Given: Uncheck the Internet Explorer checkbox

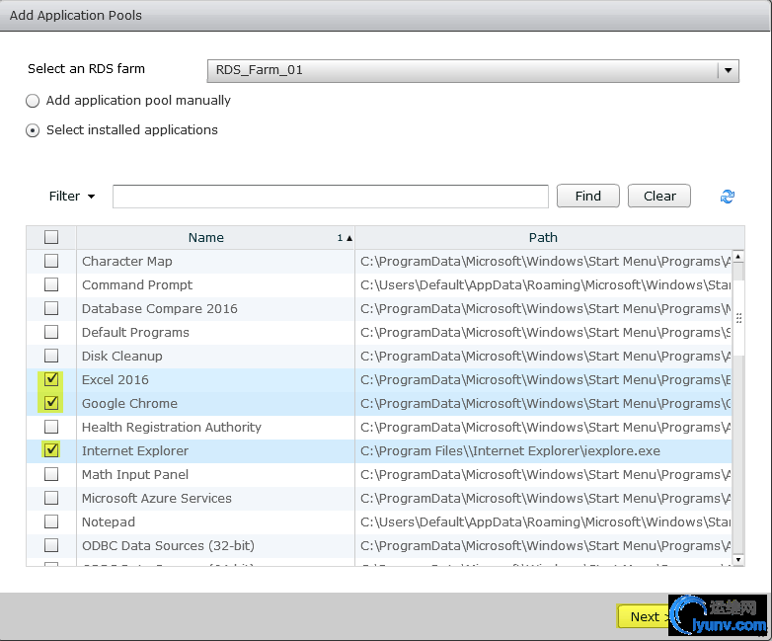Looking at the screenshot, I should [x=51, y=449].
